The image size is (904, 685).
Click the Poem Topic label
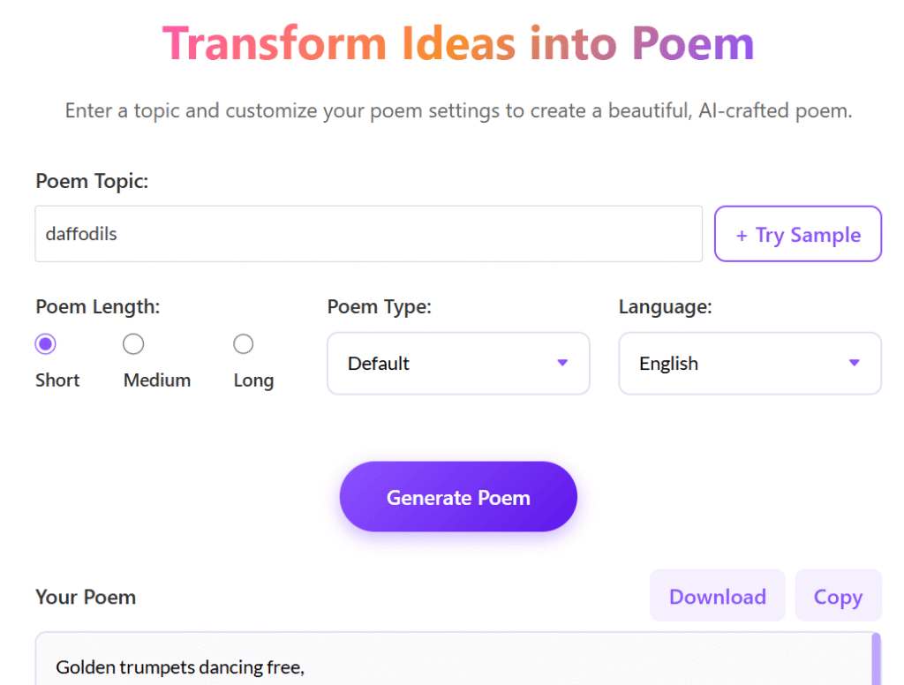pyautogui.click(x=92, y=181)
